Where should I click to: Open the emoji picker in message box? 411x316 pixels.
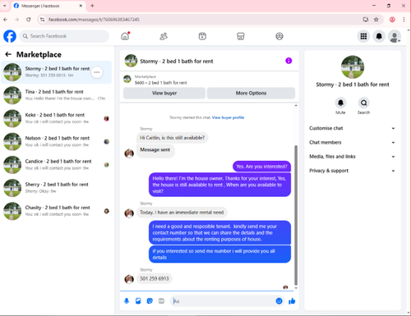279,301
